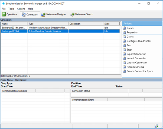Run the selected connector
Screen dimensions: 163x129
[x=129, y=45]
